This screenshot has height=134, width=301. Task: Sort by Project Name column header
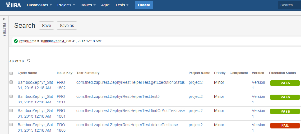pyautogui.click(x=200, y=73)
